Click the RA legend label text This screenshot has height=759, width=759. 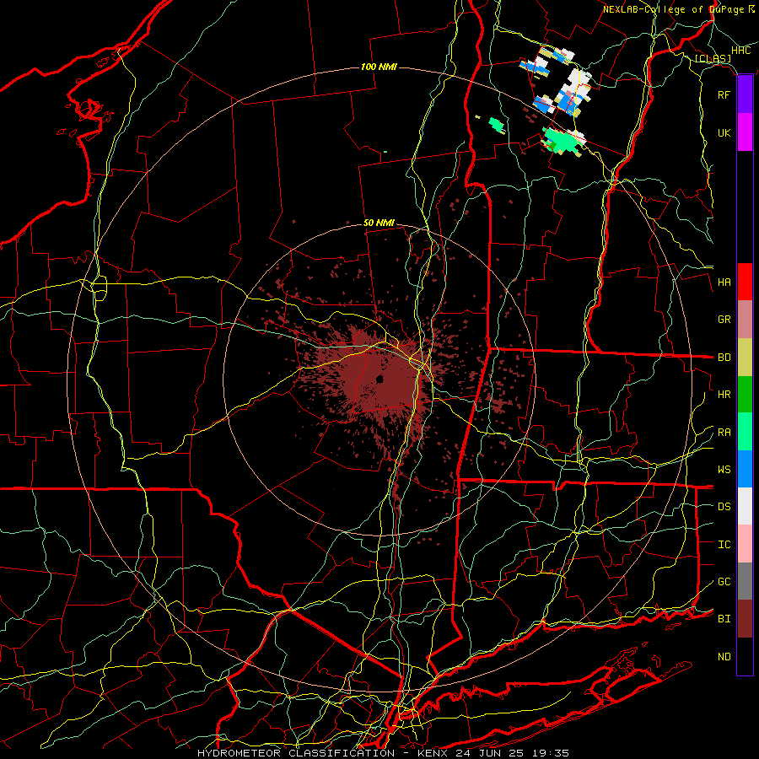click(724, 433)
